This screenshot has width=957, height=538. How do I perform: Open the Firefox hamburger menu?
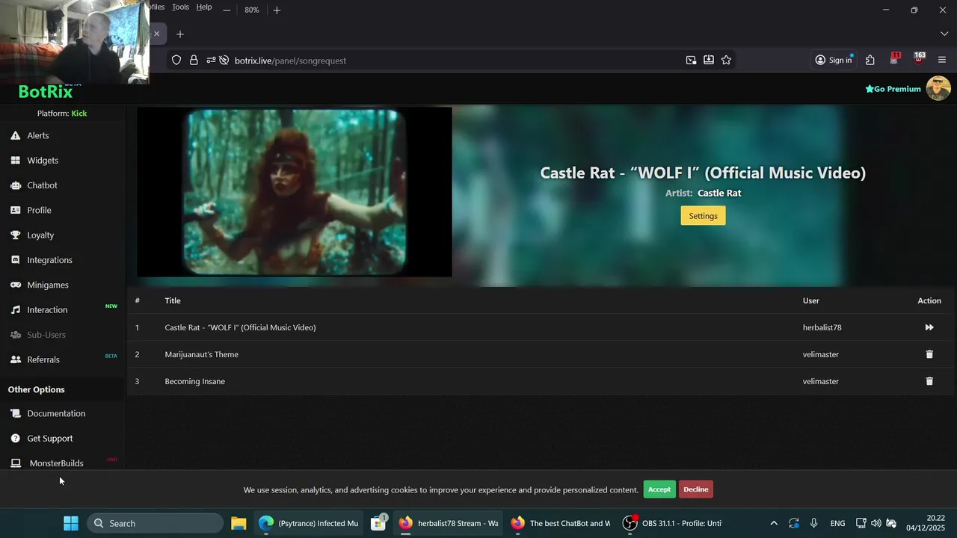click(x=942, y=61)
